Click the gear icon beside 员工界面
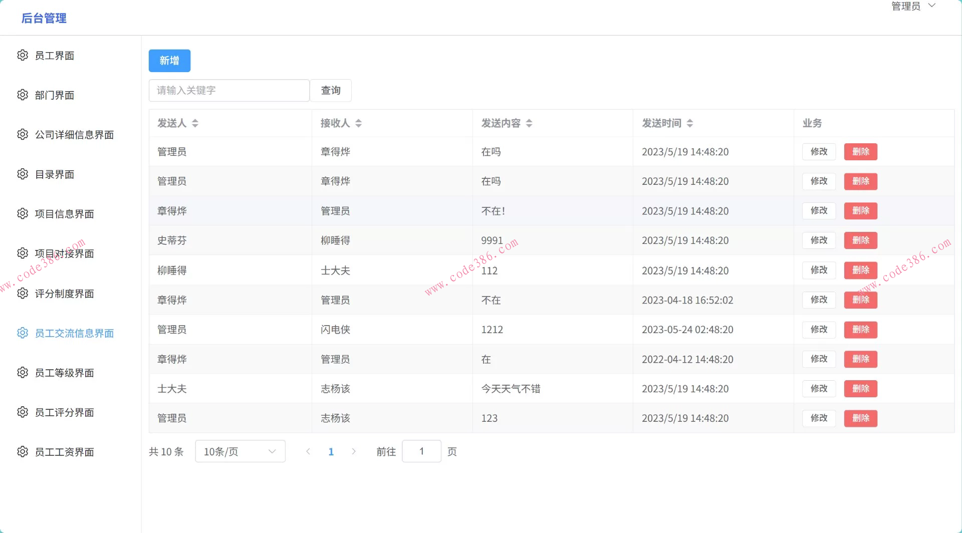 pyautogui.click(x=23, y=55)
